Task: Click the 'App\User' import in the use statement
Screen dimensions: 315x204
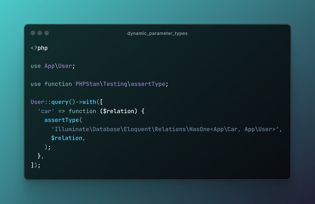Action: coord(58,66)
